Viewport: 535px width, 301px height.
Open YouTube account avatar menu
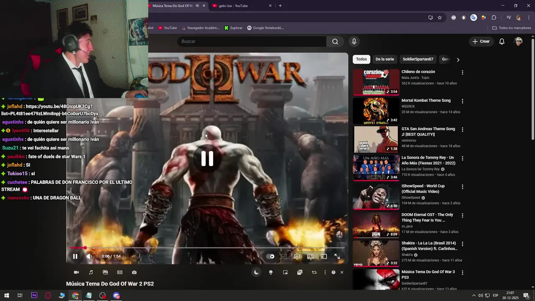519,41
